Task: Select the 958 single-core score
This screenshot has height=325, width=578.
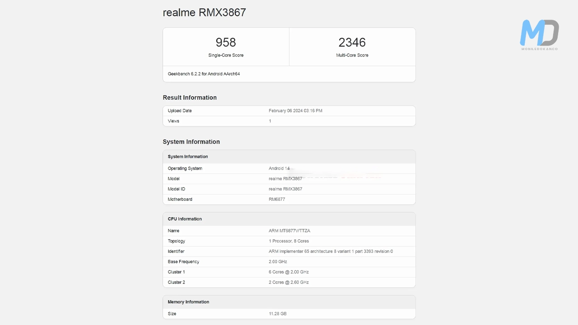Action: (x=226, y=42)
